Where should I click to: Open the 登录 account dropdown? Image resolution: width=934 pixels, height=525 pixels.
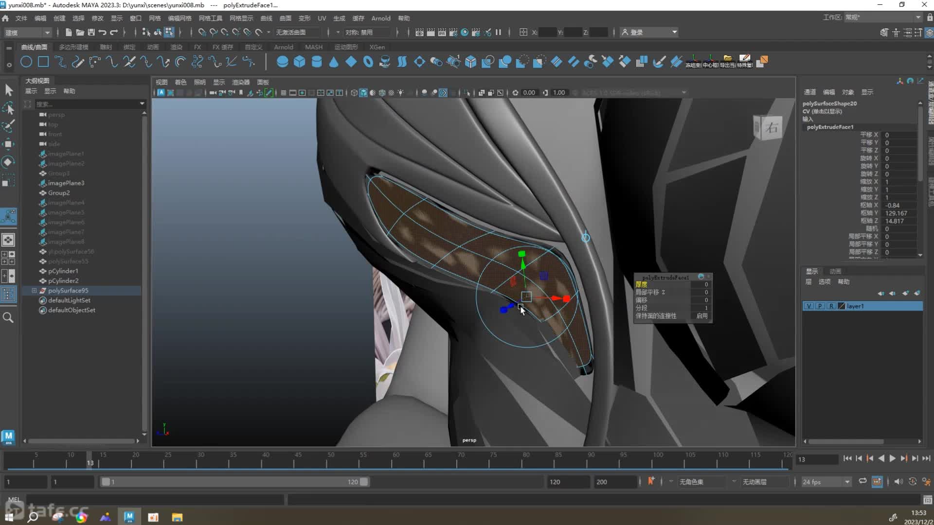point(649,32)
